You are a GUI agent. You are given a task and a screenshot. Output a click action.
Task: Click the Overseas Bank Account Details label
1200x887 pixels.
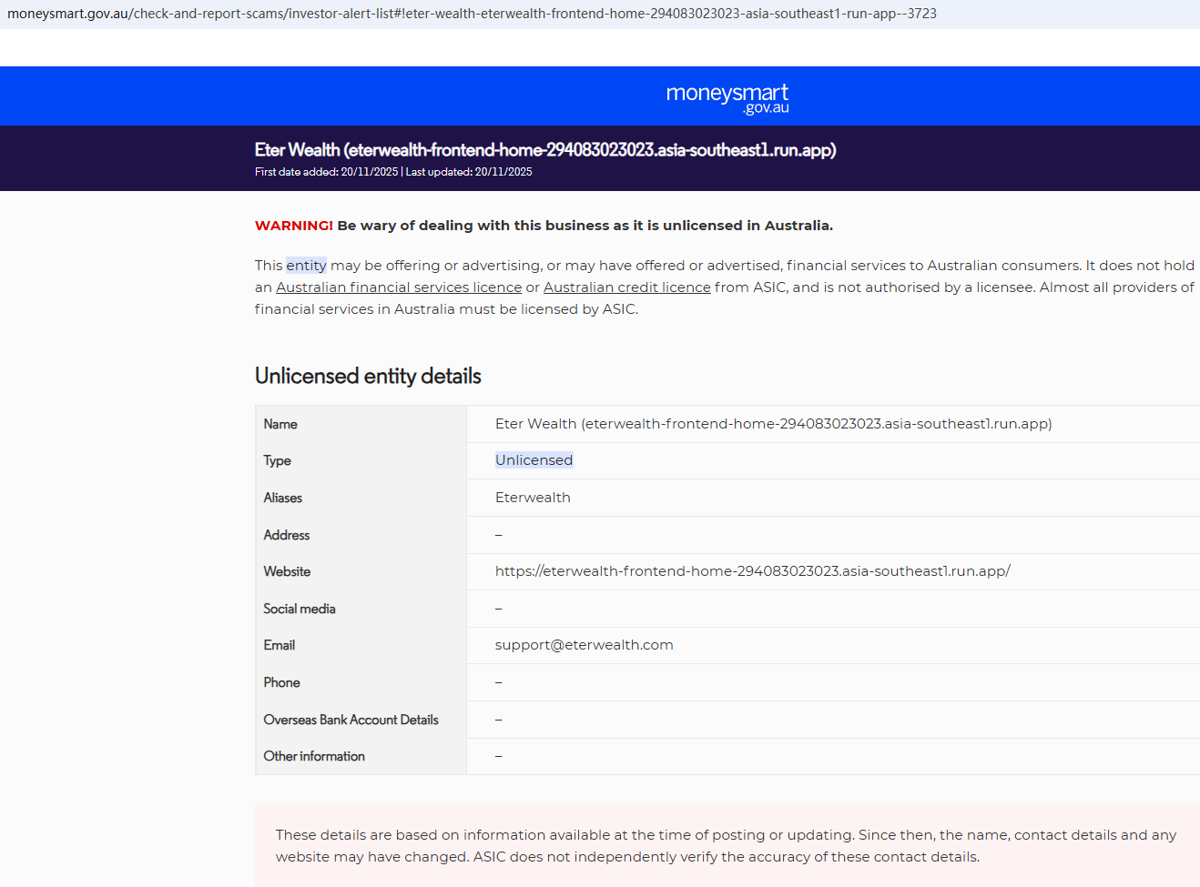(x=351, y=720)
